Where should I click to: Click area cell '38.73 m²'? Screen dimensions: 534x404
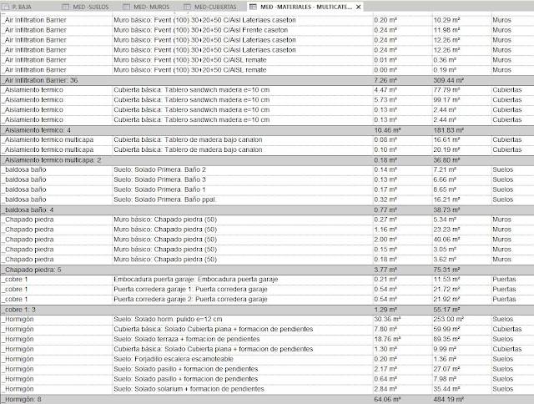[446, 210]
